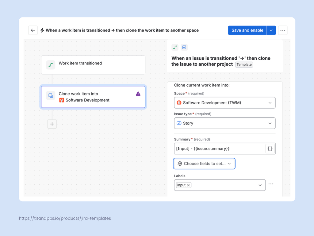Remove the input label with X
Screen dimensions: 314x236
coord(189,185)
